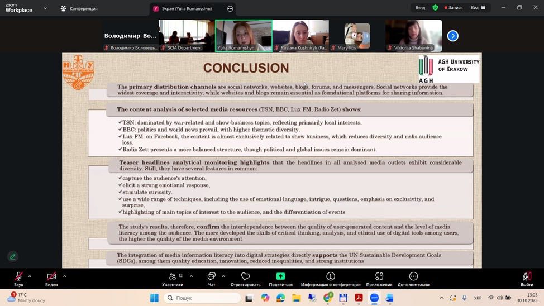Click the annotation pencil icon
The height and width of the screenshot is (306, 544).
click(13, 256)
